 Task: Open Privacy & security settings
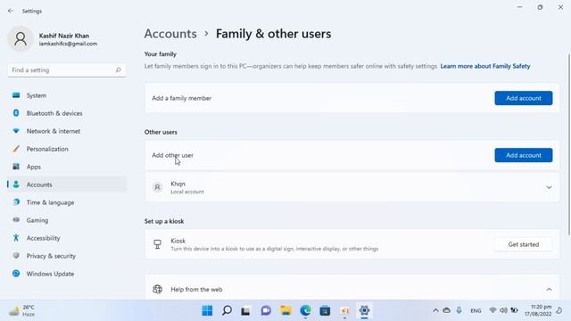67,256
